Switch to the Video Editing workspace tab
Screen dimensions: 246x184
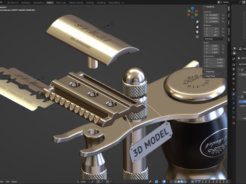114,3
